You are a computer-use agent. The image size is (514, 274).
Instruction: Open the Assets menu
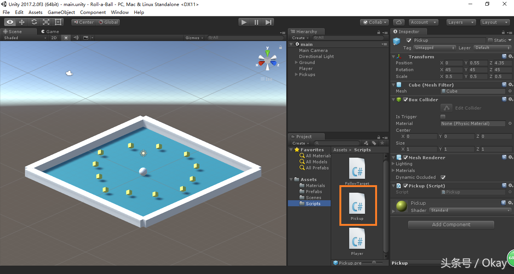tap(35, 12)
